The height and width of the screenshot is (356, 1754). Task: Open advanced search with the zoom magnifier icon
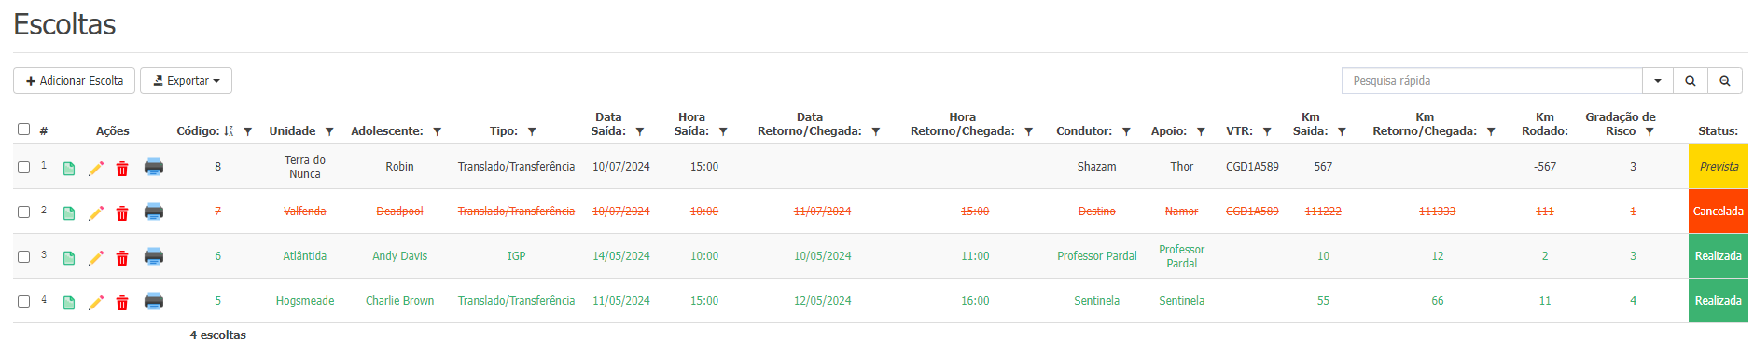[x=1725, y=81]
